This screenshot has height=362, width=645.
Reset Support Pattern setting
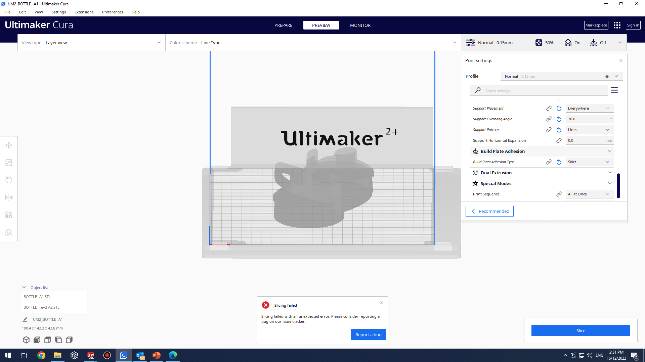pyautogui.click(x=559, y=130)
